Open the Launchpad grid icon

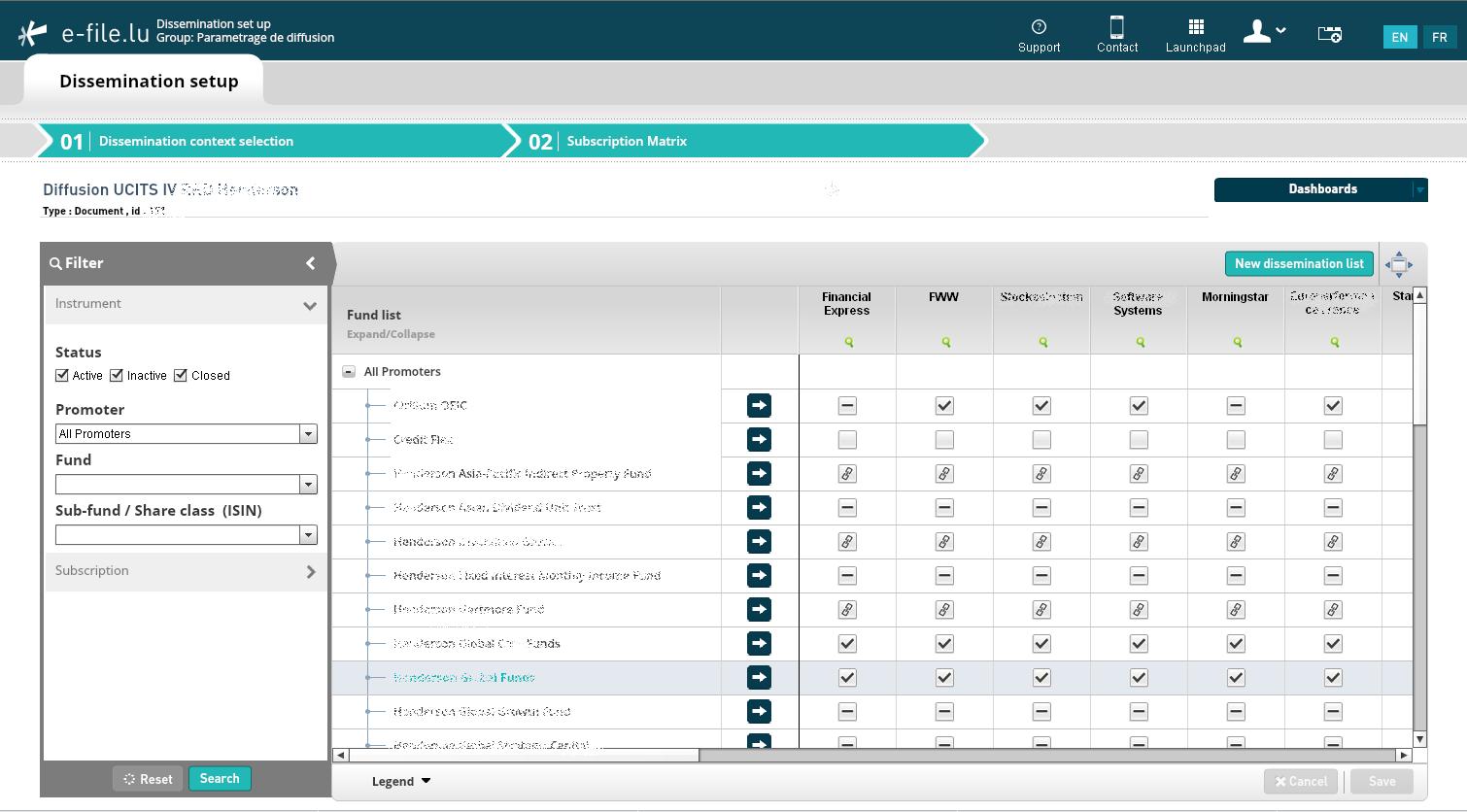coord(1196,26)
